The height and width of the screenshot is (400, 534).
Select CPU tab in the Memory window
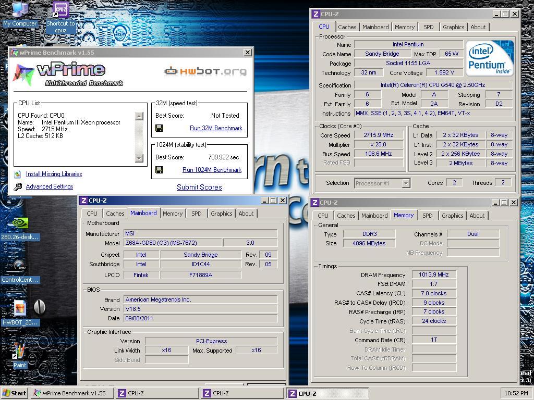click(x=323, y=216)
